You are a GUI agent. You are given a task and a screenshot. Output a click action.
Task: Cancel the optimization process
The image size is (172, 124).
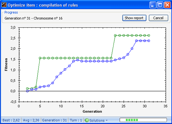159,18
